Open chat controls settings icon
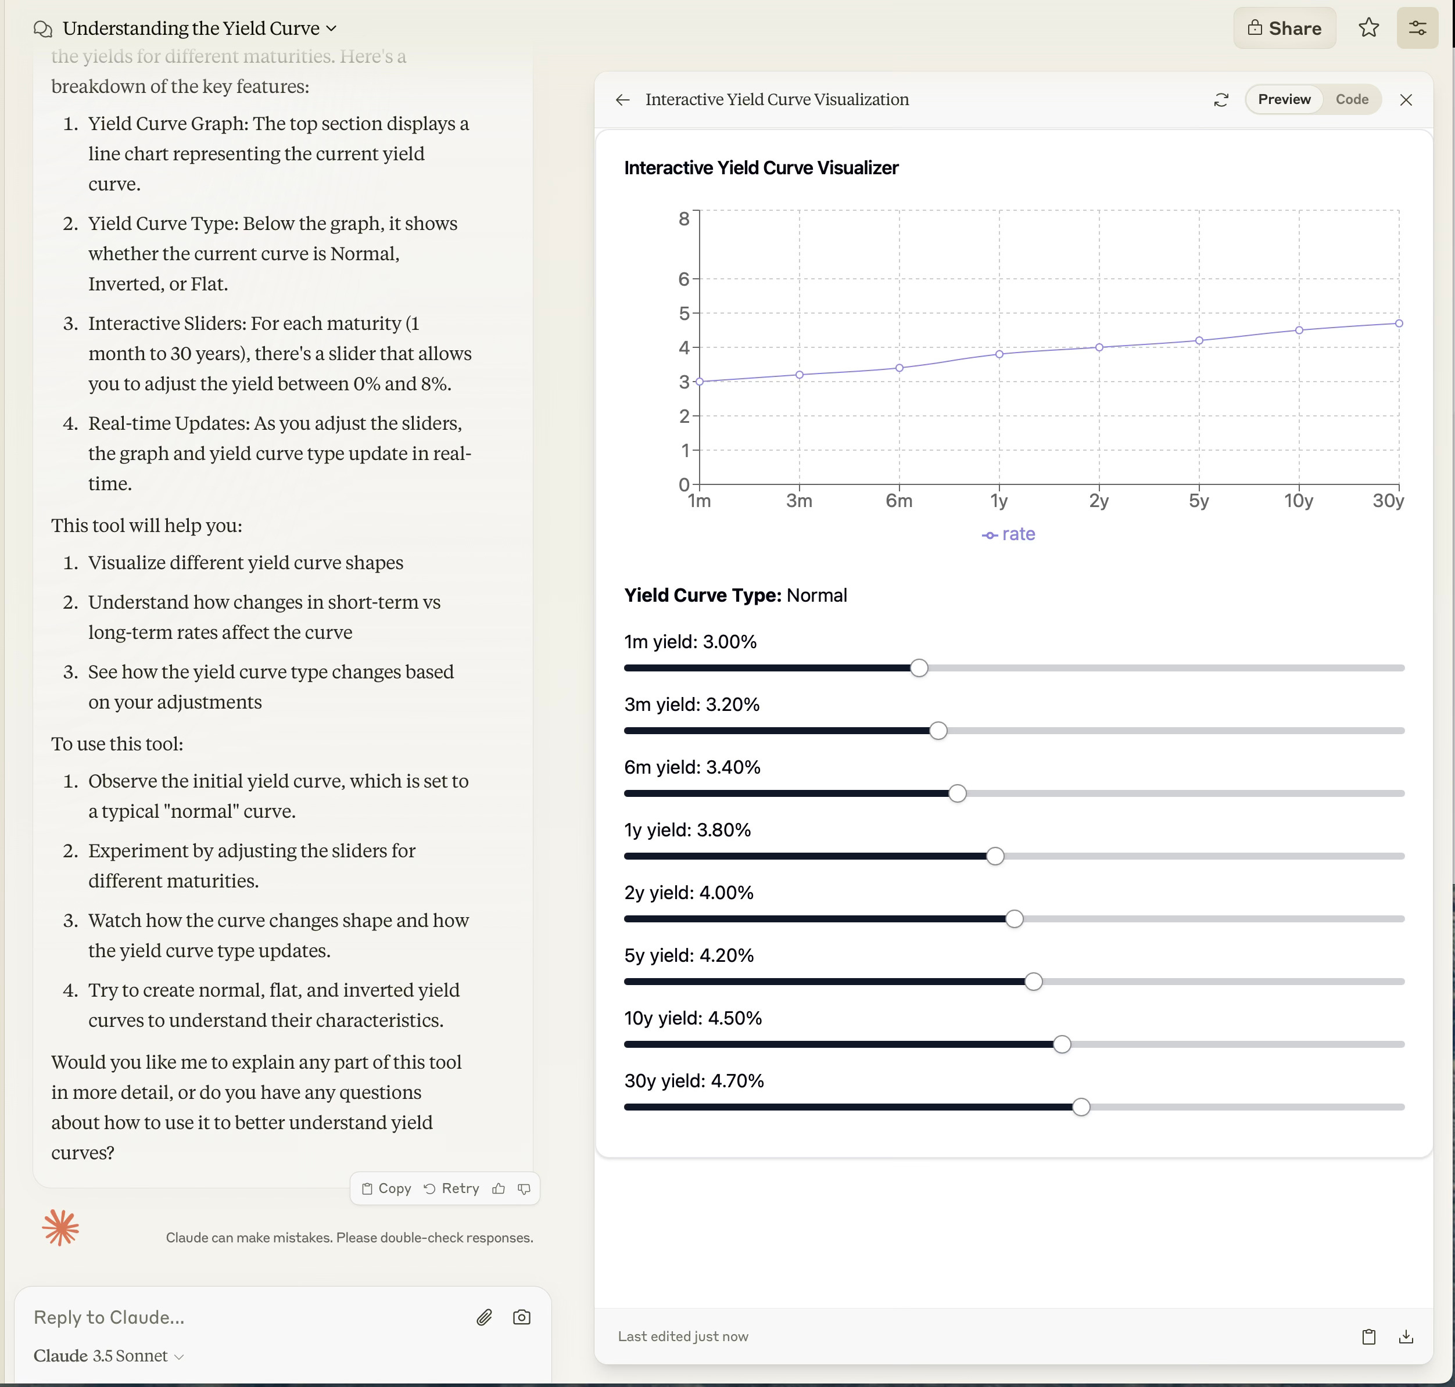This screenshot has height=1387, width=1455. tap(1417, 28)
